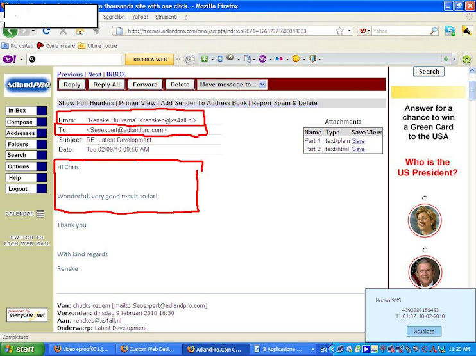This screenshot has width=476, height=356.
Task: Click the Norton yellow toolbar icon
Action: click(467, 31)
